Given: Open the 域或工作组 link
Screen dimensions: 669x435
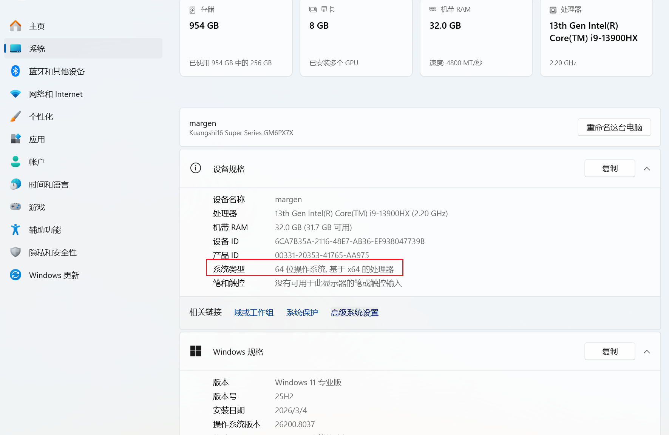Looking at the screenshot, I should pos(253,312).
